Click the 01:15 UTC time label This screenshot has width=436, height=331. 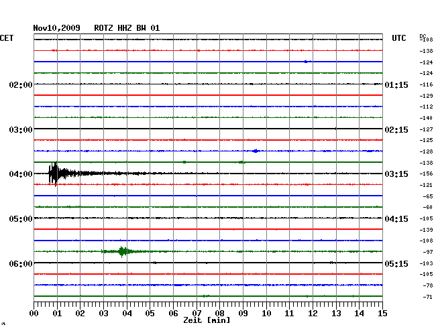[x=396, y=84]
